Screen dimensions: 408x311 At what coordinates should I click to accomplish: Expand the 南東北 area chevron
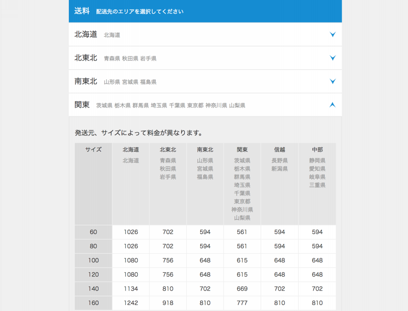point(332,82)
